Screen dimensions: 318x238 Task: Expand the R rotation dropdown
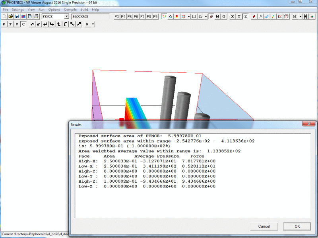coord(93,24)
